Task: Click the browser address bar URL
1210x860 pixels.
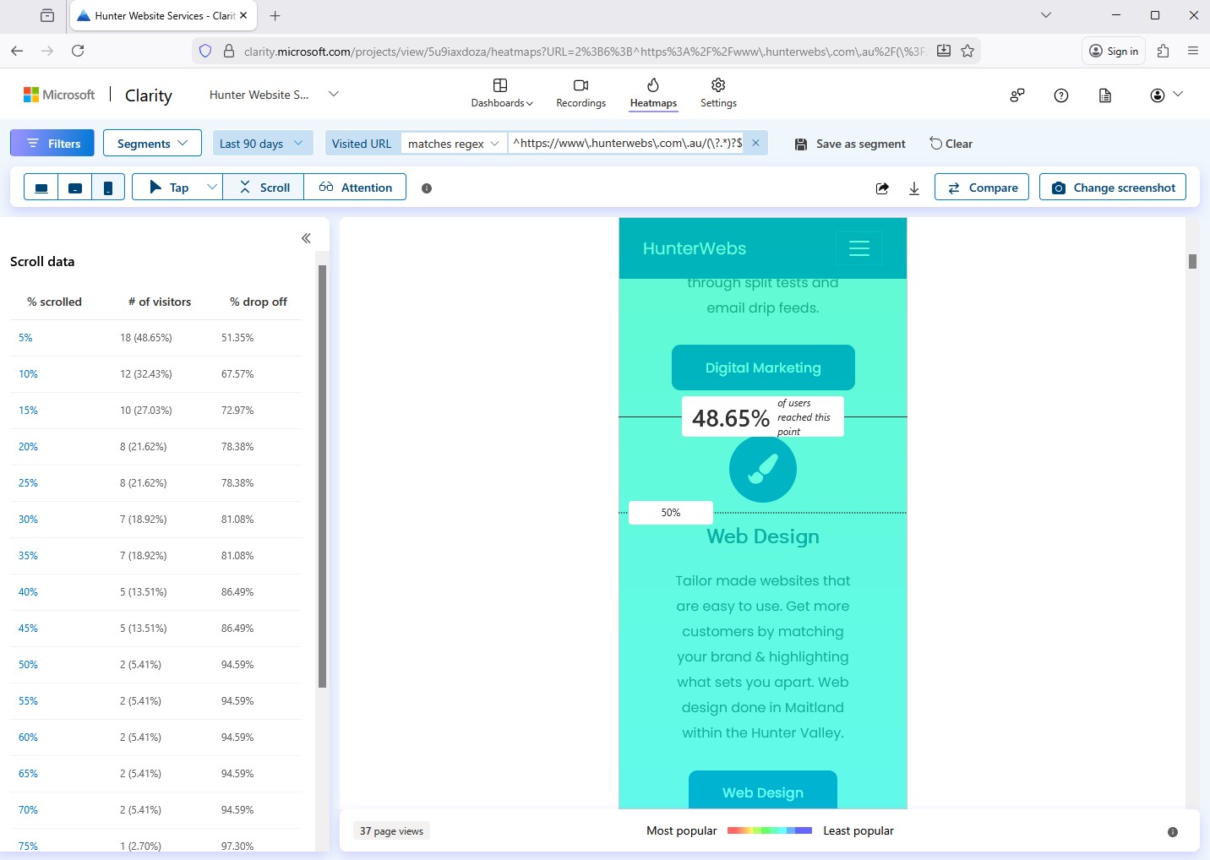Action: pos(585,52)
